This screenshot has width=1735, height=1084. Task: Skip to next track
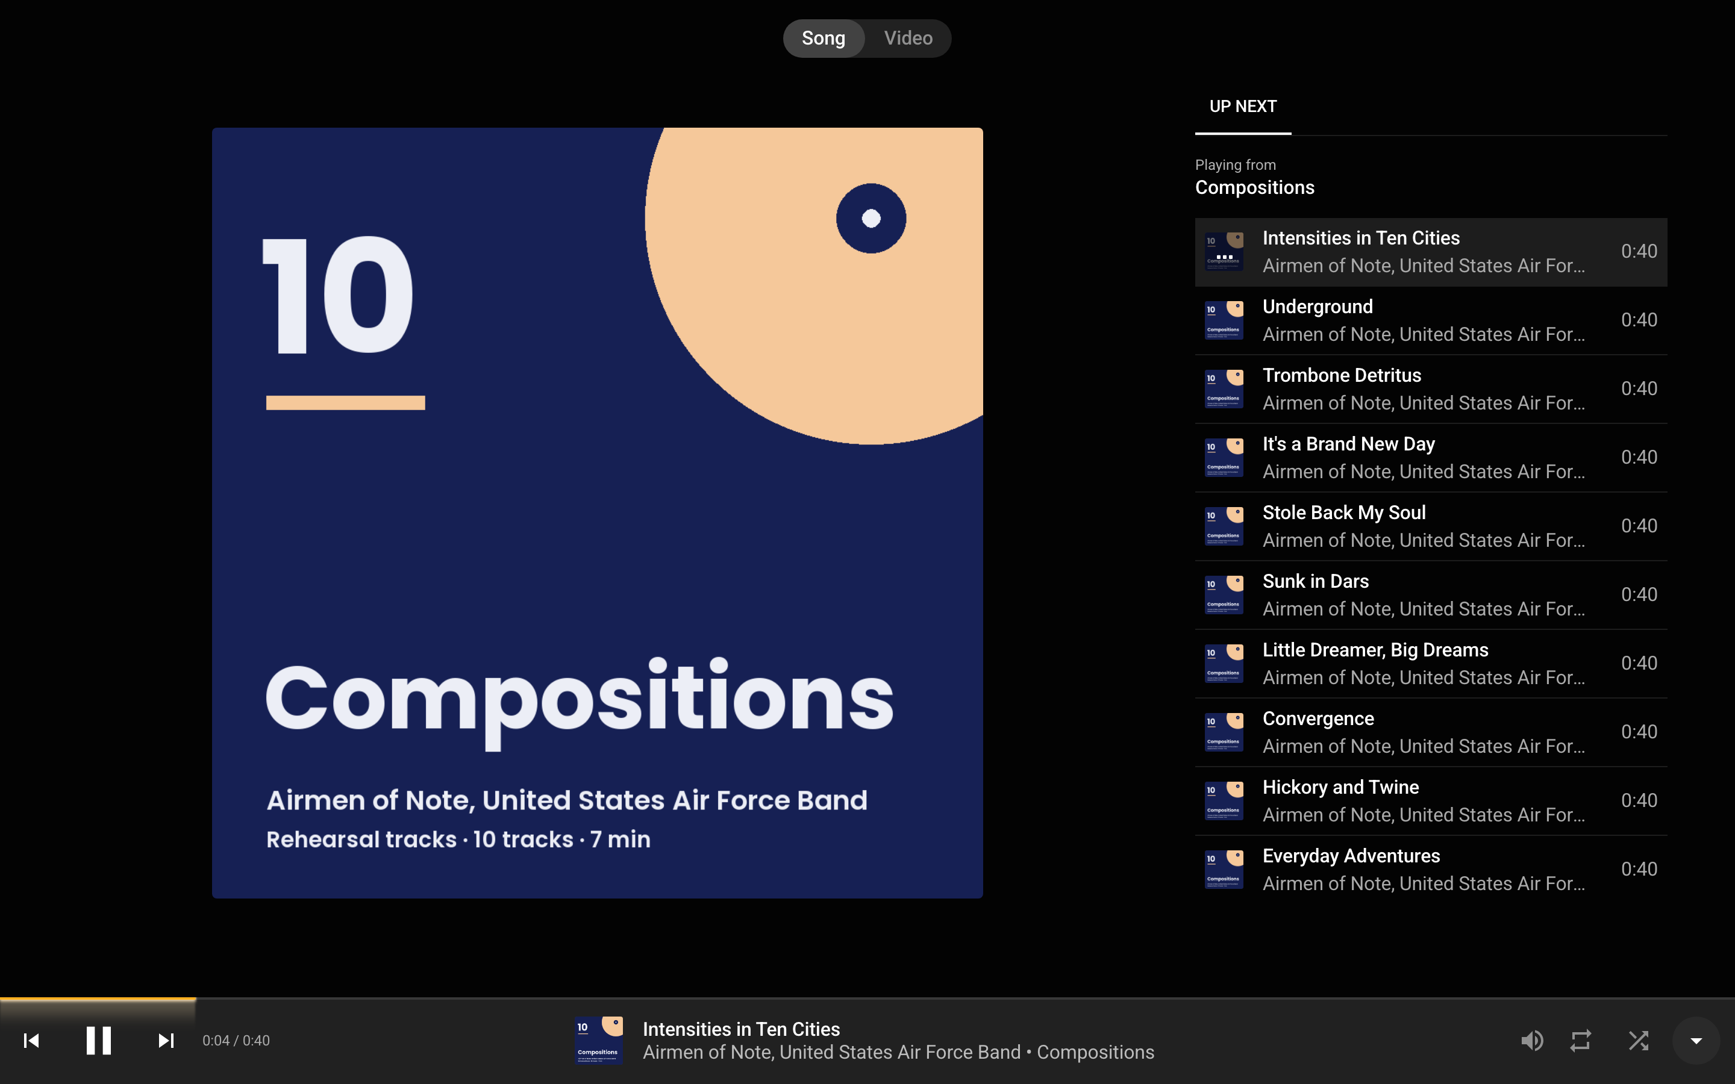(x=166, y=1040)
